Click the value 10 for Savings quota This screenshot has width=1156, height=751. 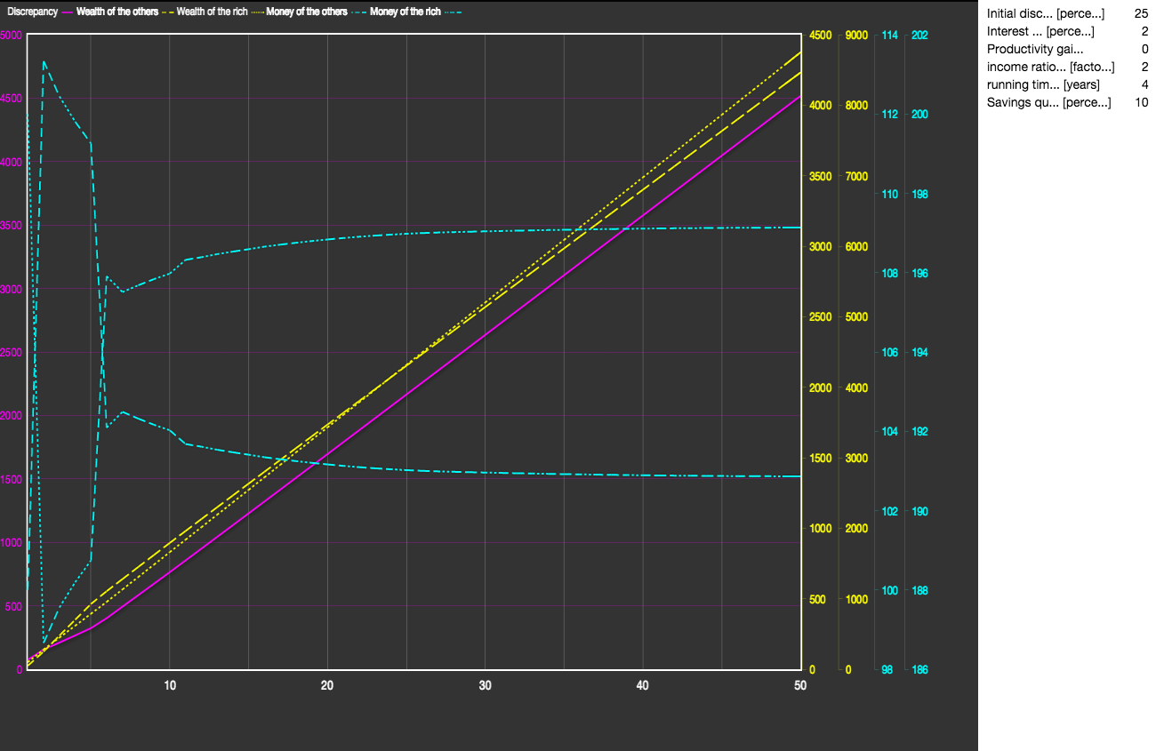[x=1141, y=102]
